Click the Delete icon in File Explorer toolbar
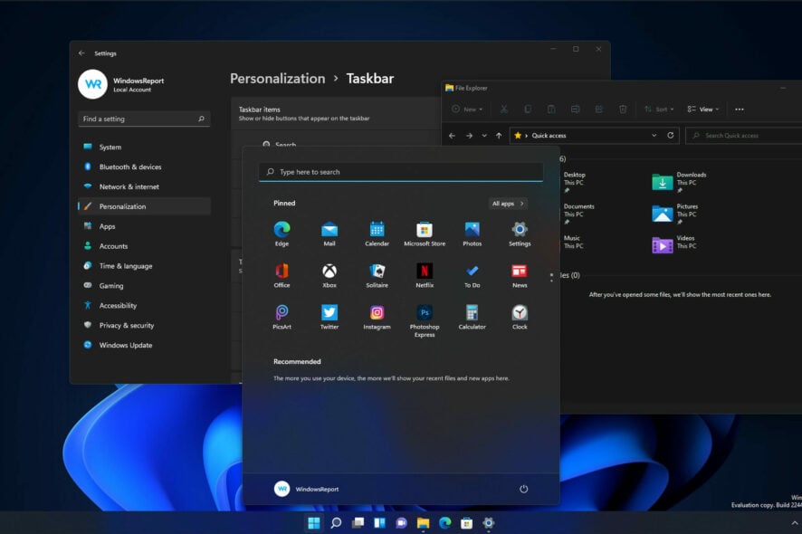Screen dimensions: 802x534 pyautogui.click(x=623, y=109)
